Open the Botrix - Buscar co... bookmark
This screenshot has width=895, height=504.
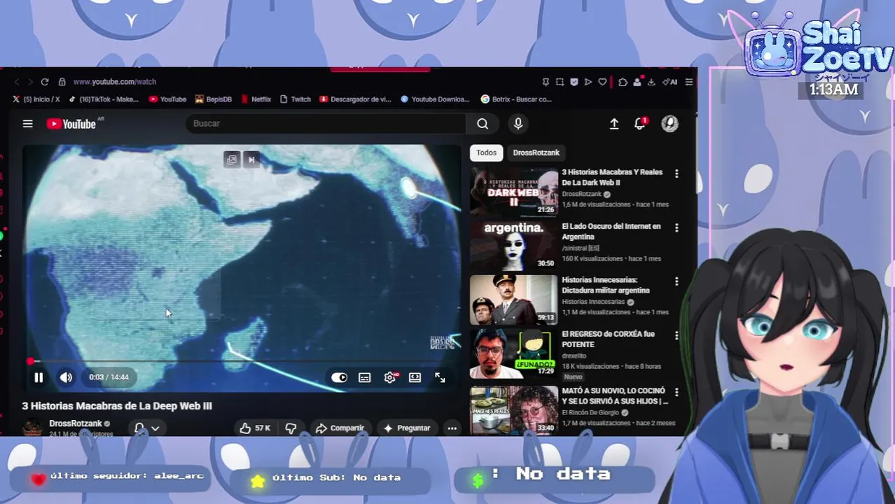click(x=517, y=99)
